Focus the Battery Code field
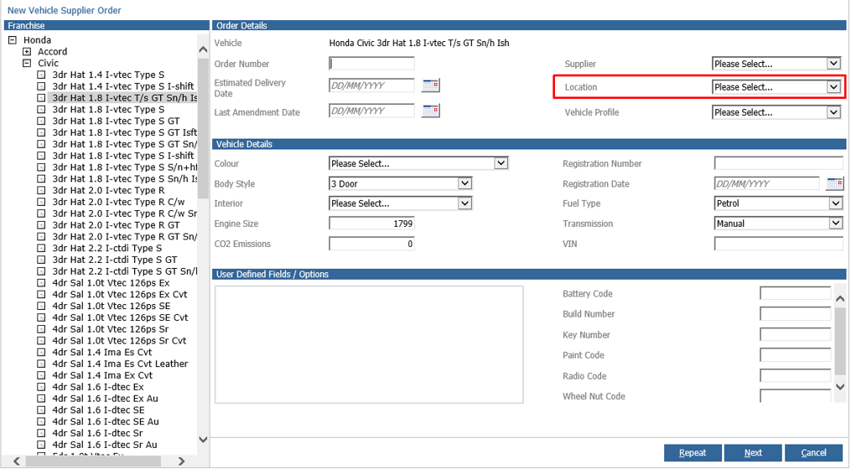 (795, 293)
